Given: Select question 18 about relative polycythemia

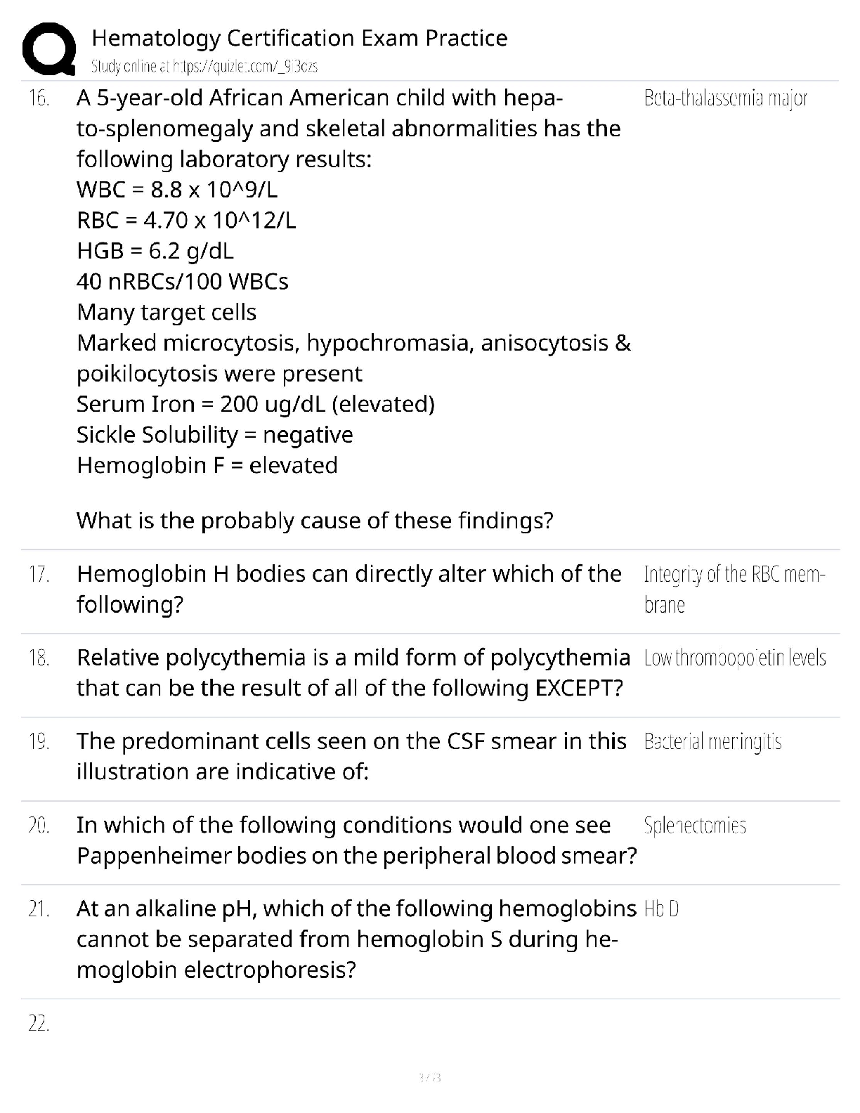Looking at the screenshot, I should [x=353, y=672].
